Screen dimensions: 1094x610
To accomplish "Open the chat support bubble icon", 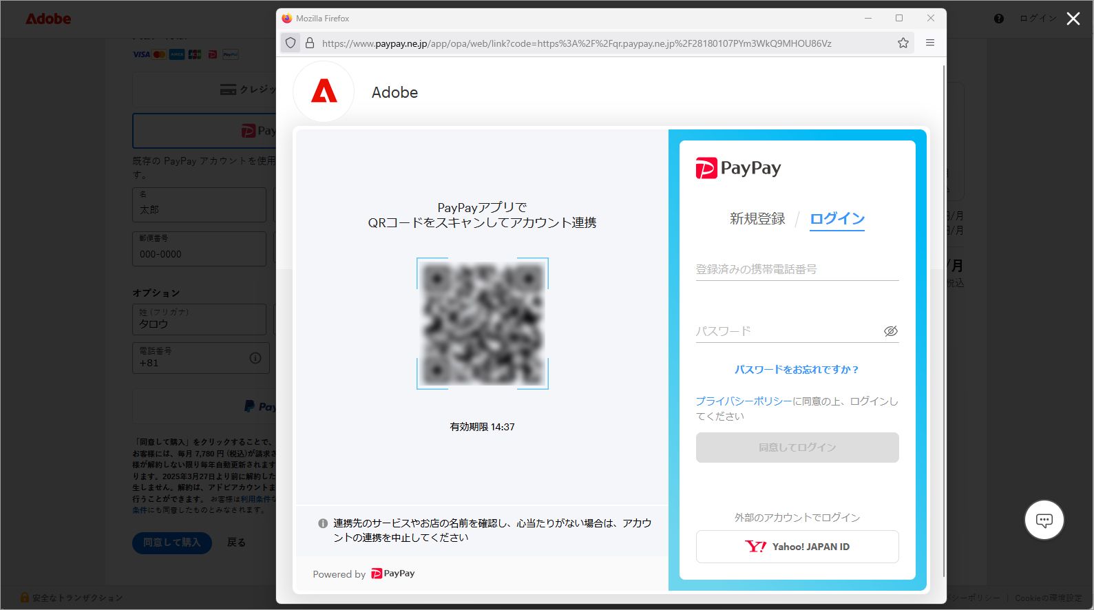I will tap(1044, 520).
